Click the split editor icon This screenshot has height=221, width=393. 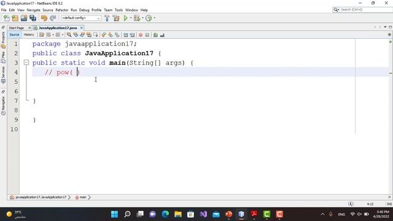389,34
